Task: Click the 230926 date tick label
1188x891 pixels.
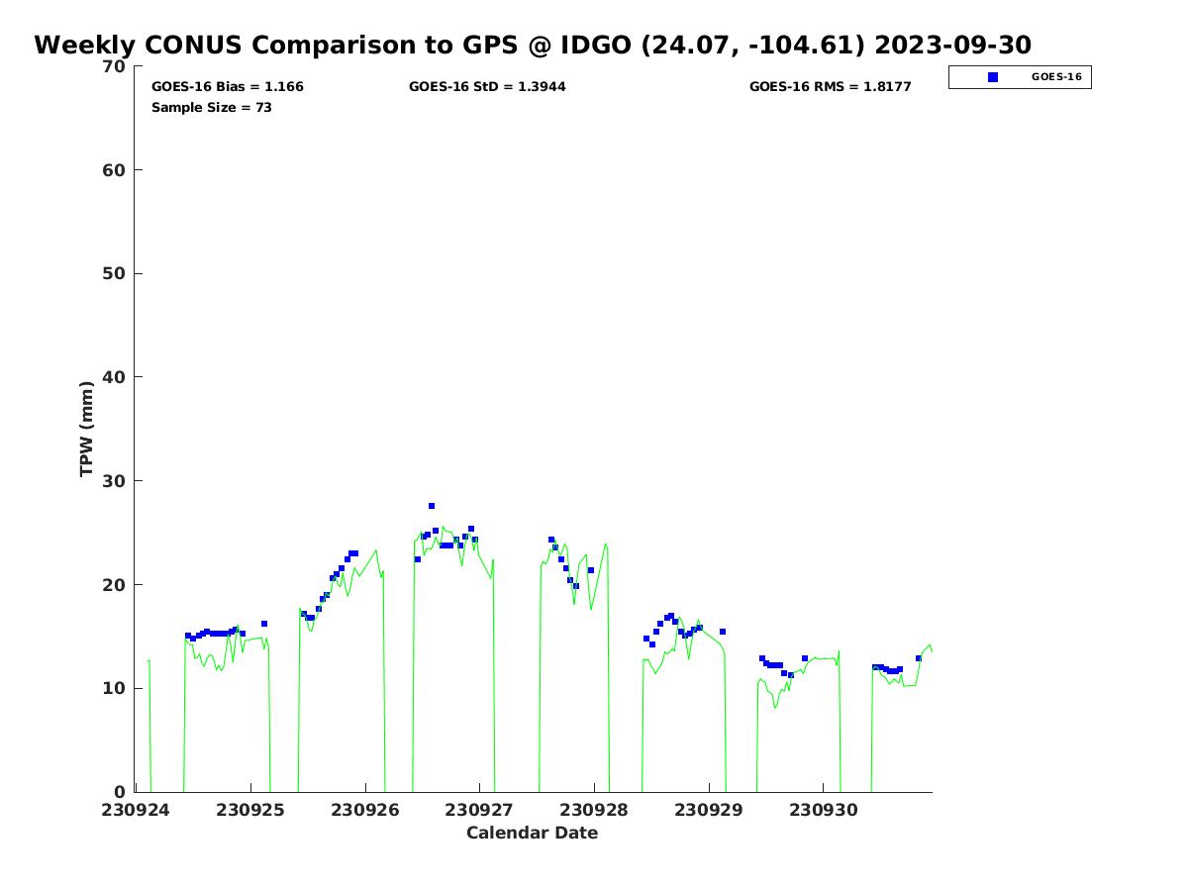Action: click(365, 810)
